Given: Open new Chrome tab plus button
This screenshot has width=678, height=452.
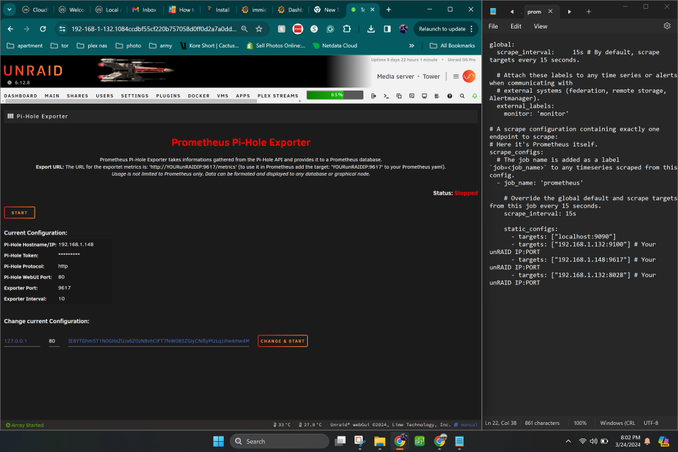Looking at the screenshot, I should 388,9.
